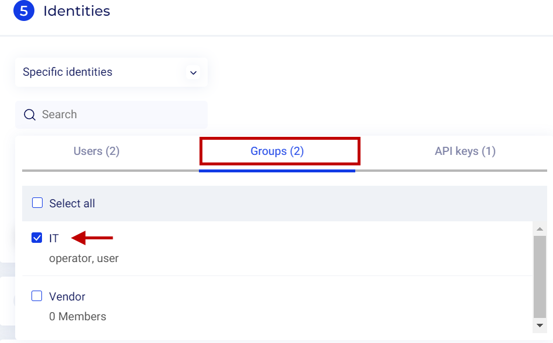
Task: Switch to the Users (2) tab
Action: (x=96, y=151)
